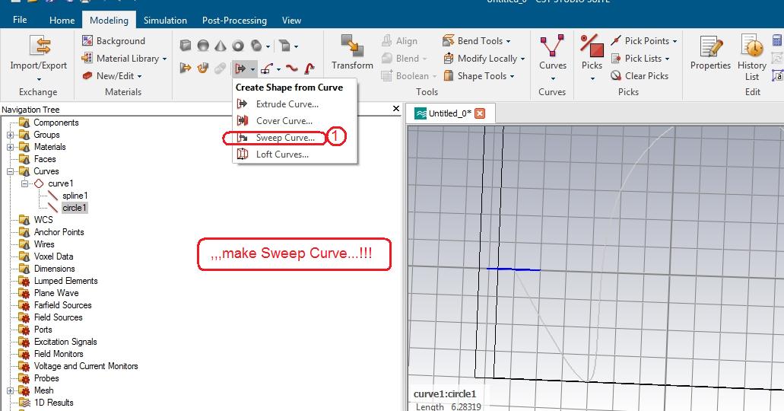This screenshot has height=411, width=784.
Task: Create a Cylinder shape
Action: (256, 46)
